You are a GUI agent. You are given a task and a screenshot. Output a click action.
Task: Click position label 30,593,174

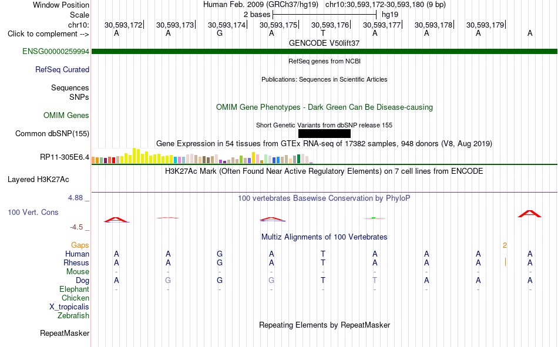click(227, 25)
